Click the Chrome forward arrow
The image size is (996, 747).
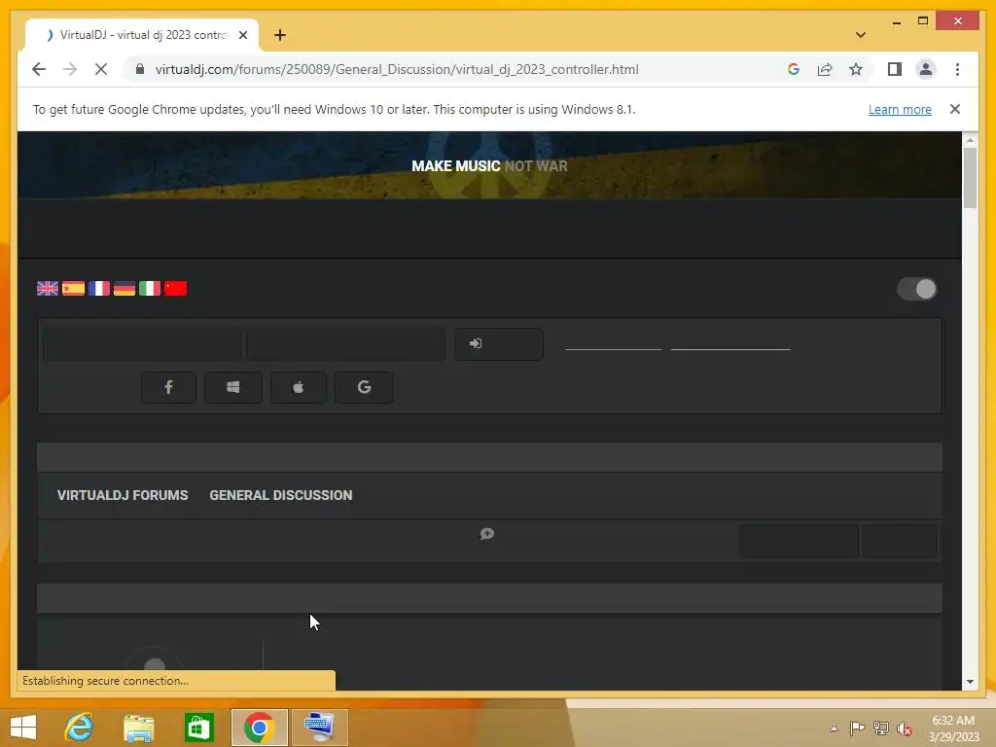(70, 69)
